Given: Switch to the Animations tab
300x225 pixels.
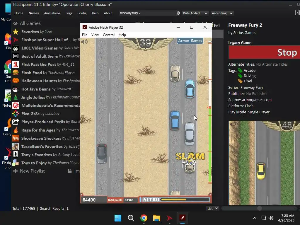Looking at the screenshot, I should pos(52,13).
